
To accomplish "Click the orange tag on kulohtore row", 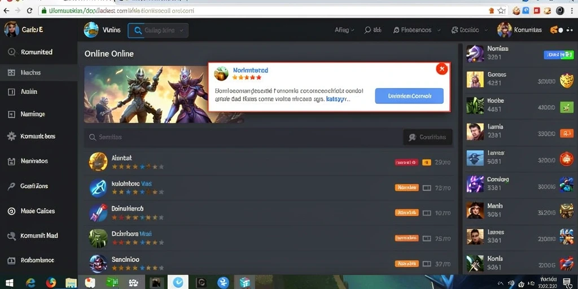I will click(x=406, y=187).
